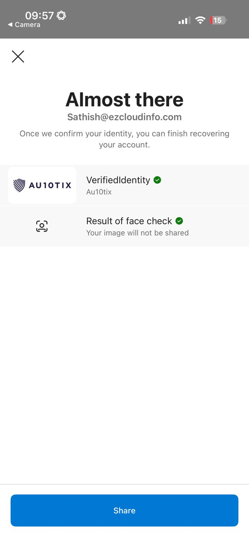
Task: Tap the Au10tix issuer subtitle
Action: click(99, 192)
